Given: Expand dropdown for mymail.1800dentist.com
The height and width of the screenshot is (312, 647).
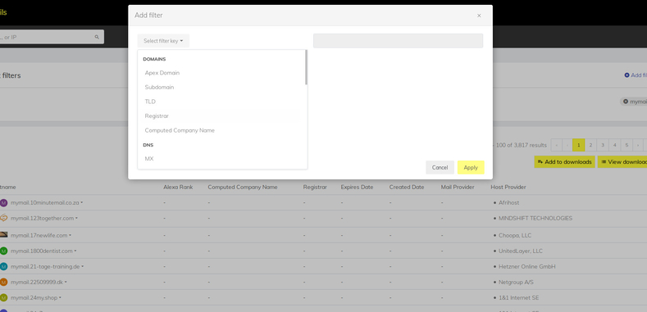Looking at the screenshot, I should pos(75,251).
